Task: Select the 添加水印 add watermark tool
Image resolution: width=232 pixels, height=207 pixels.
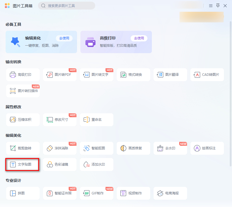Action: (96, 164)
